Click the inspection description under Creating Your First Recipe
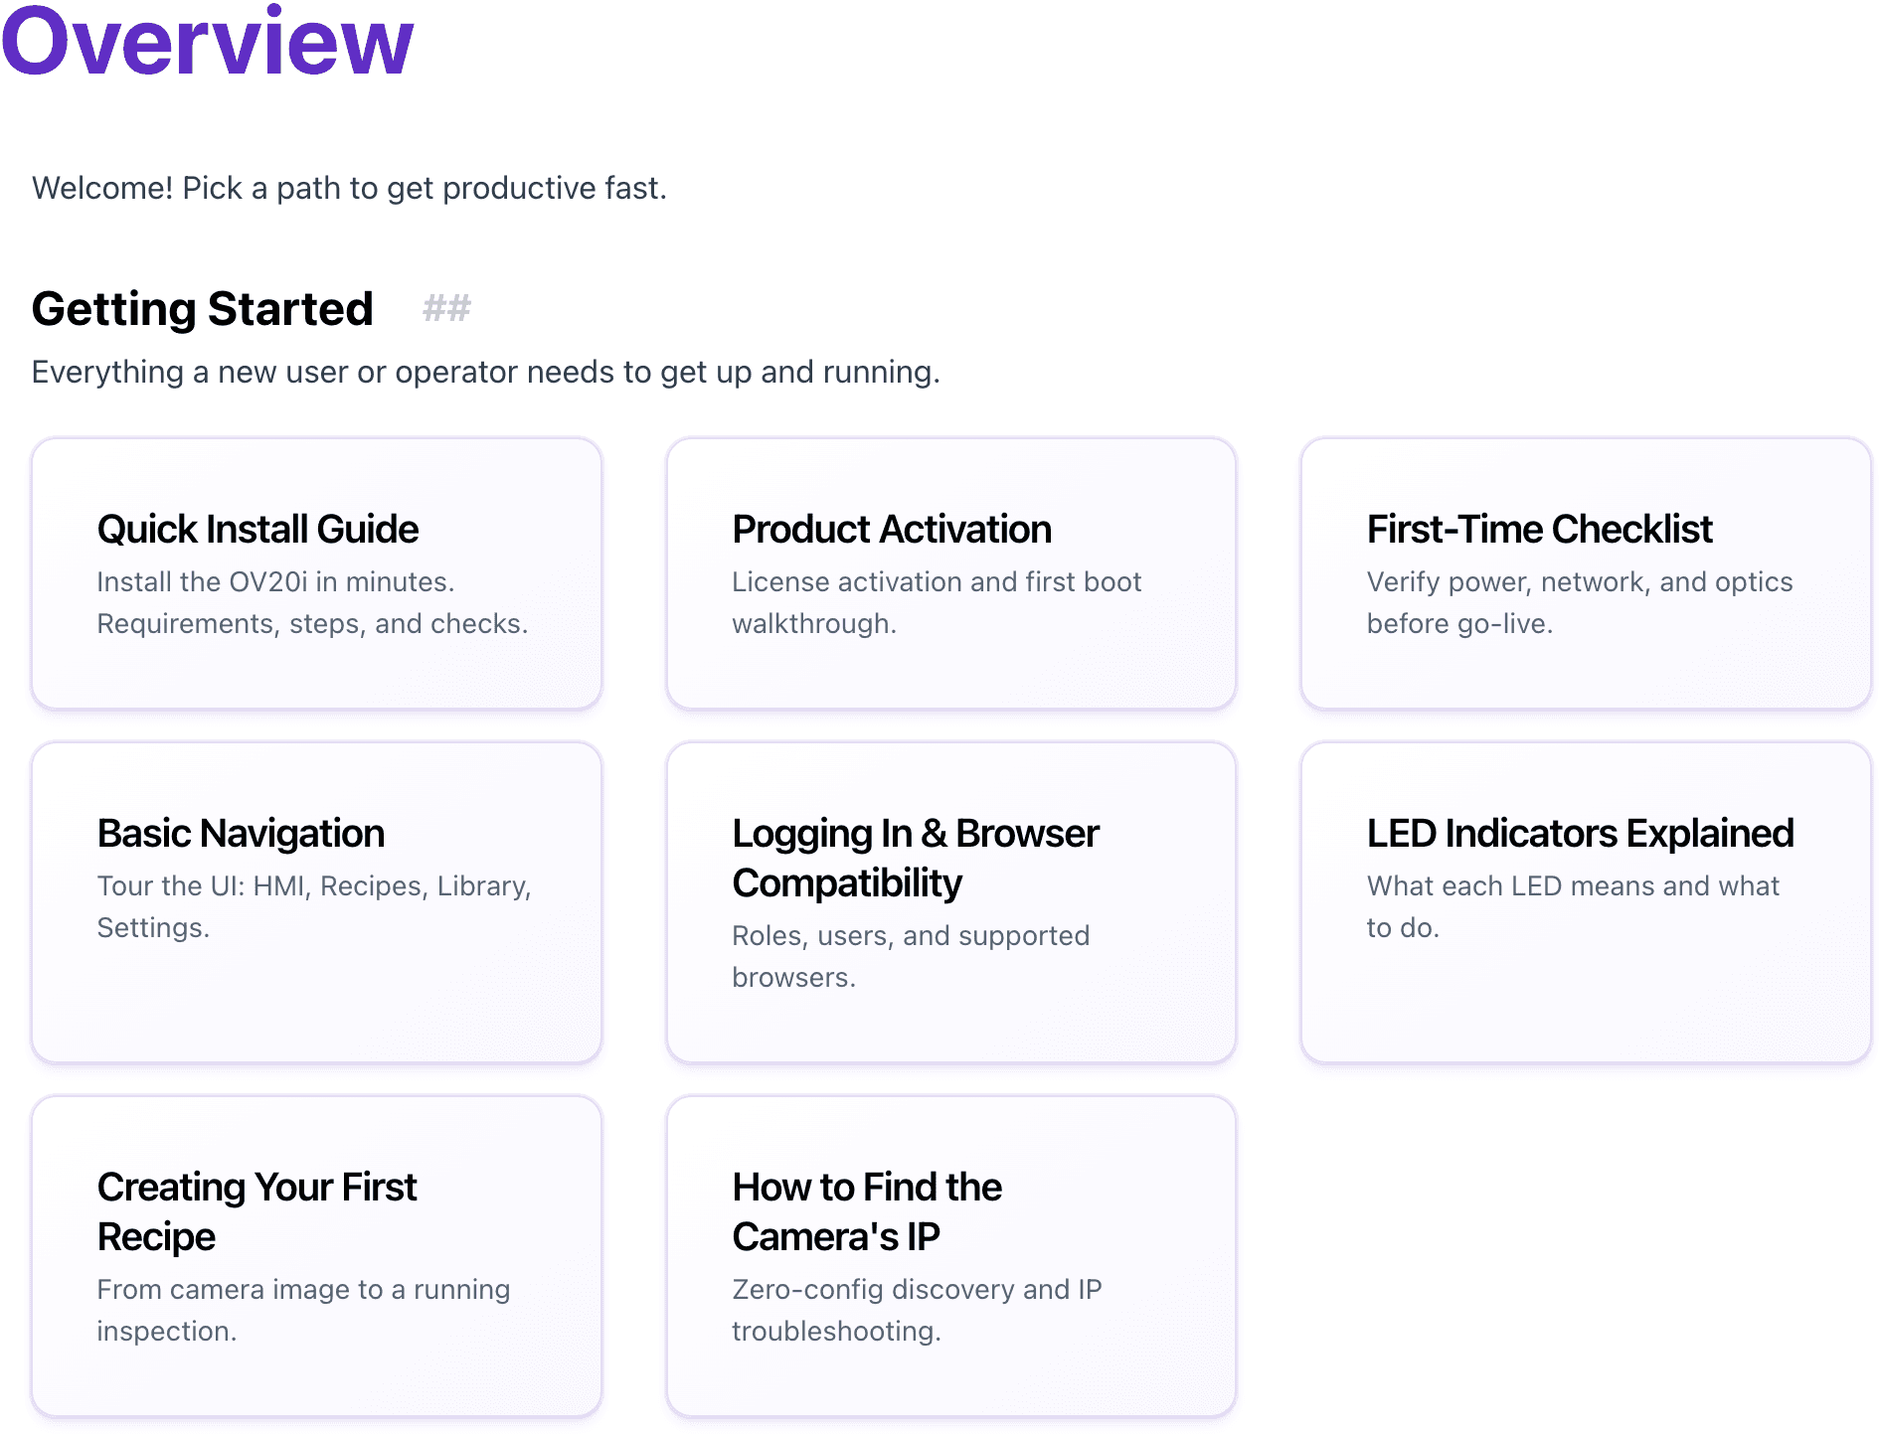This screenshot has height=1437, width=1879. click(x=303, y=1310)
